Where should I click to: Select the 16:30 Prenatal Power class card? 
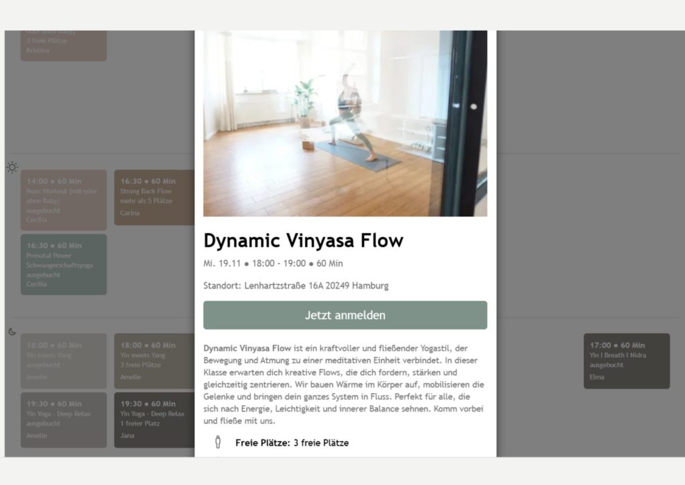tap(64, 265)
